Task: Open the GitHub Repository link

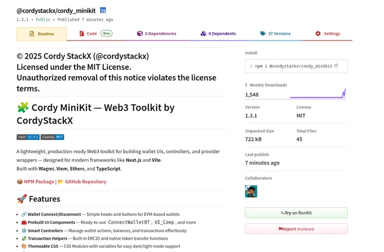Action: click(86, 182)
